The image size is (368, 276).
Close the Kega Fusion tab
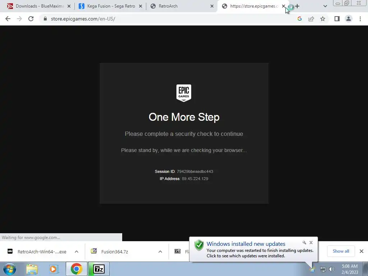click(141, 6)
